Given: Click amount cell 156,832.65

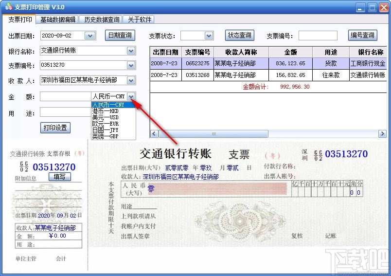Looking at the screenshot, I should (290, 75).
